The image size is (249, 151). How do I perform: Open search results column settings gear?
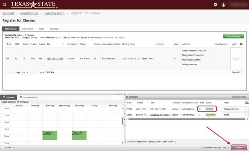(241, 44)
